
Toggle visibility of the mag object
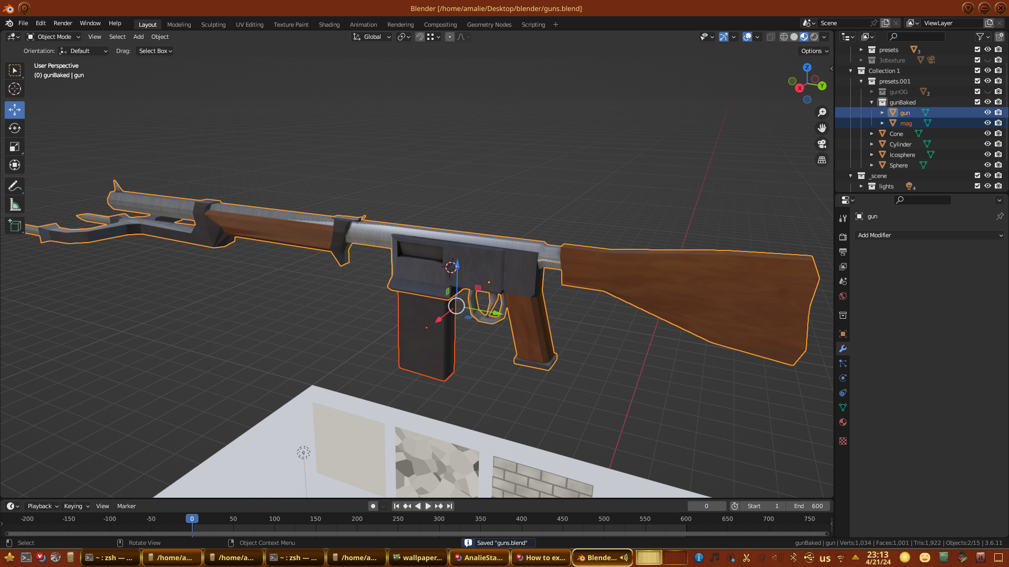[987, 123]
